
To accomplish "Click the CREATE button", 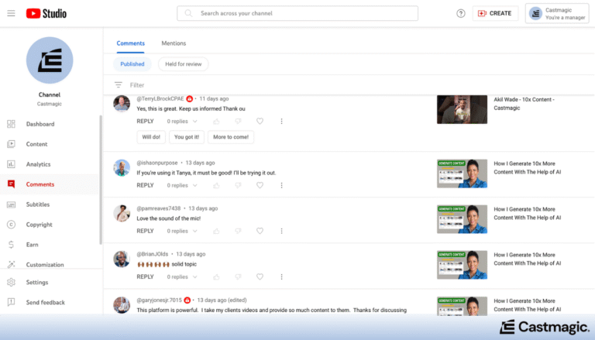I will [495, 13].
